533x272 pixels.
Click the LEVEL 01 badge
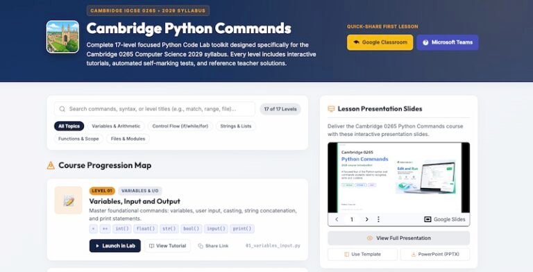pyautogui.click(x=102, y=191)
